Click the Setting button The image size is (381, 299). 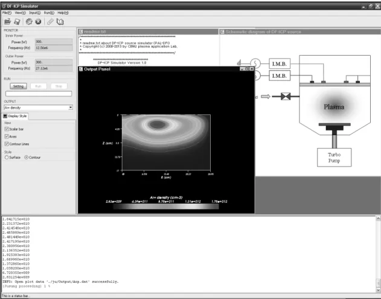tap(18, 86)
